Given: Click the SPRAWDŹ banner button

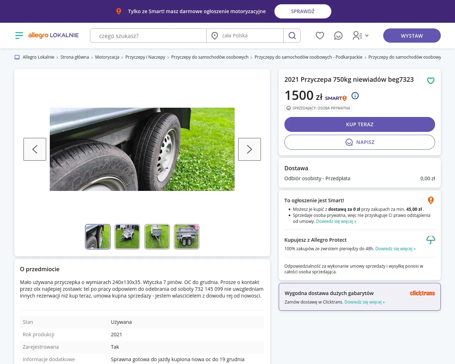Looking at the screenshot, I should click(303, 11).
